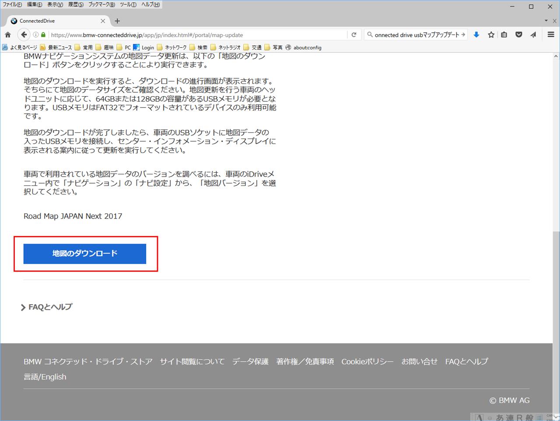Click the Firefox home icon
Viewport: 560px width, 421px height.
coord(8,35)
